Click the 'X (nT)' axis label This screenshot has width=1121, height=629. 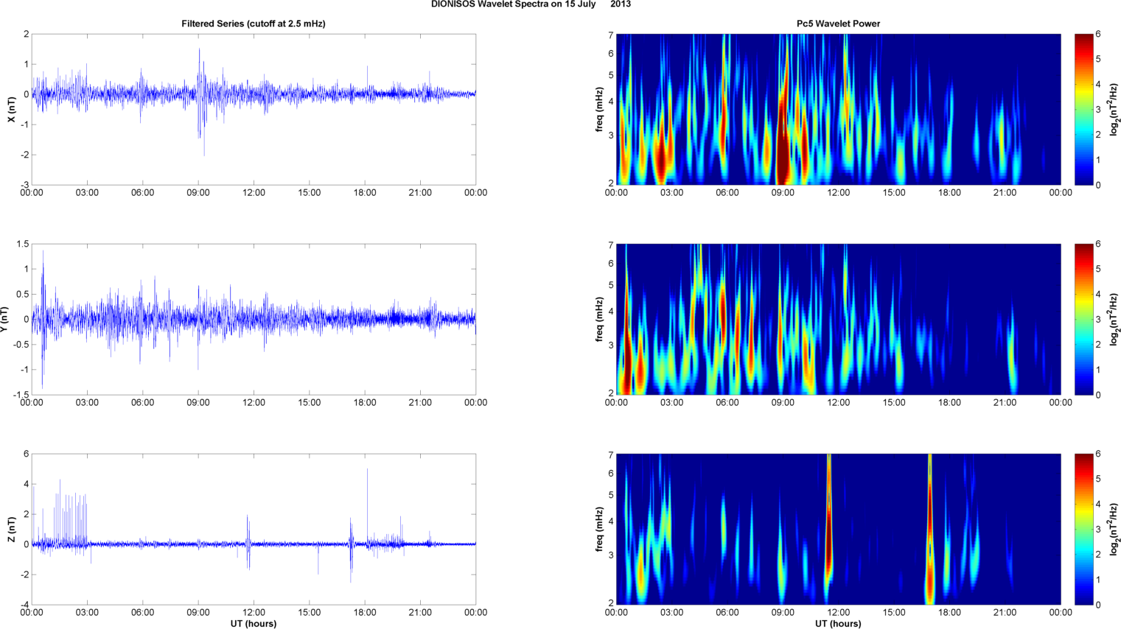click(x=11, y=109)
